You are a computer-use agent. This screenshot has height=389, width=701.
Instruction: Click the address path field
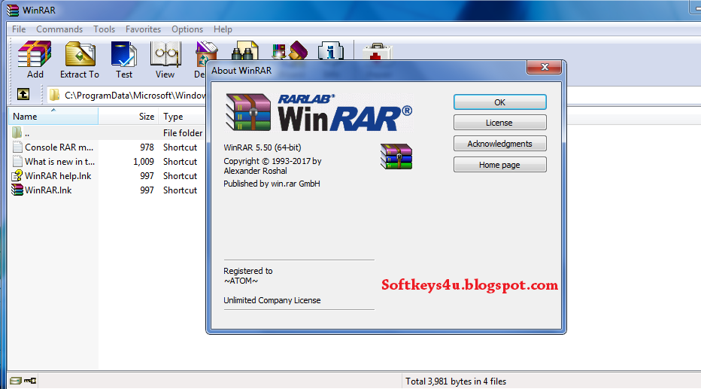point(127,95)
